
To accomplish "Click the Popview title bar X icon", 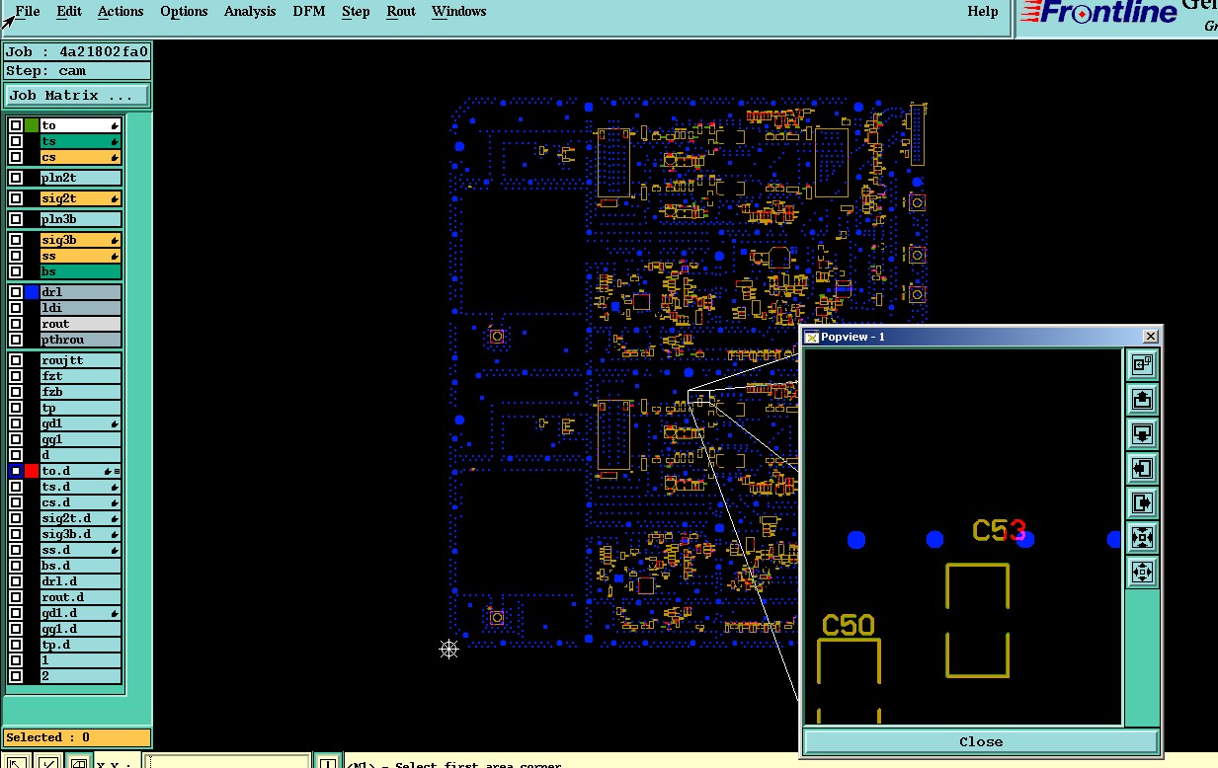I will pos(1150,337).
